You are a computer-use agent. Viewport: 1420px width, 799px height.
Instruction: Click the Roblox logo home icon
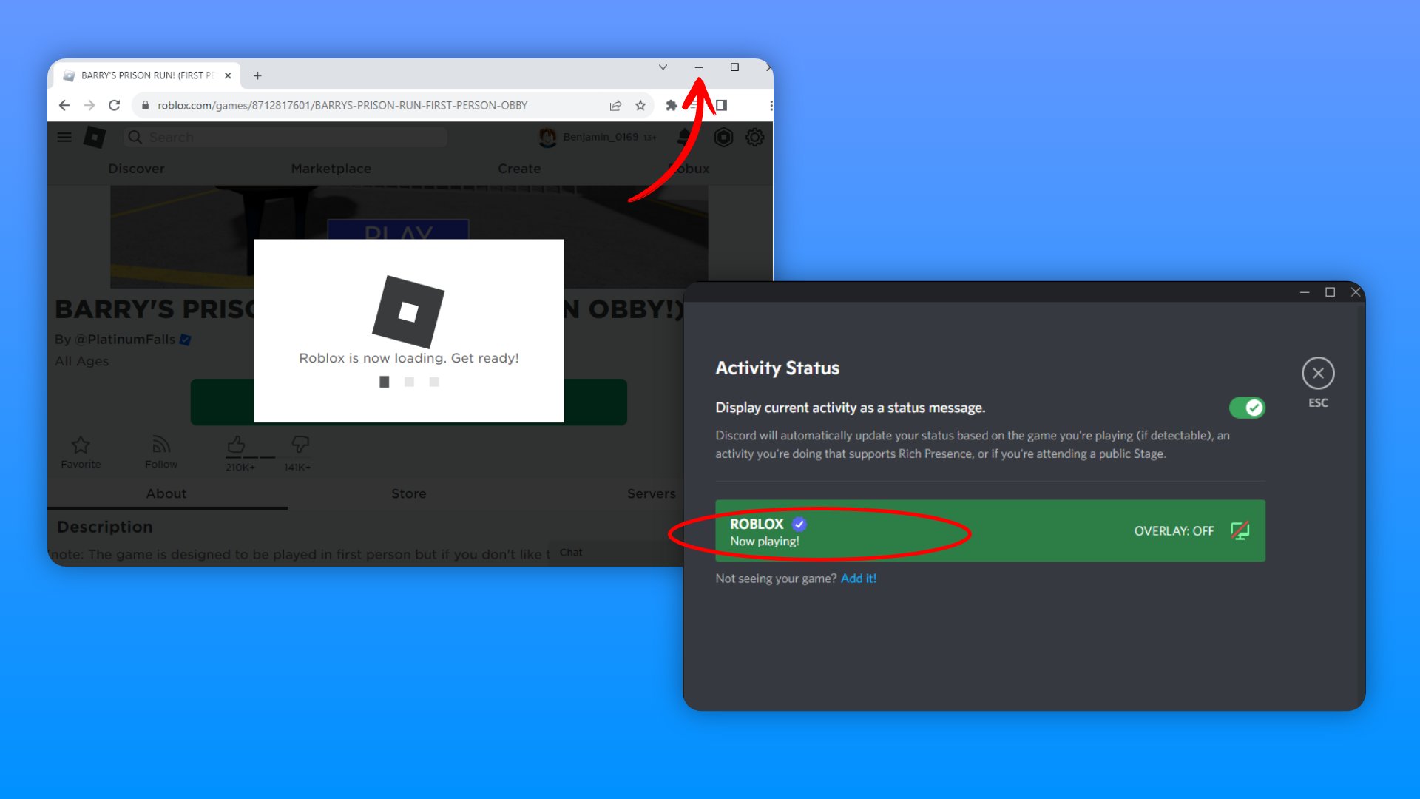(95, 137)
